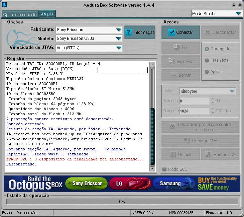Click the Escrever write icon
The width and height of the screenshot is (244, 217).
[x=171, y=61]
